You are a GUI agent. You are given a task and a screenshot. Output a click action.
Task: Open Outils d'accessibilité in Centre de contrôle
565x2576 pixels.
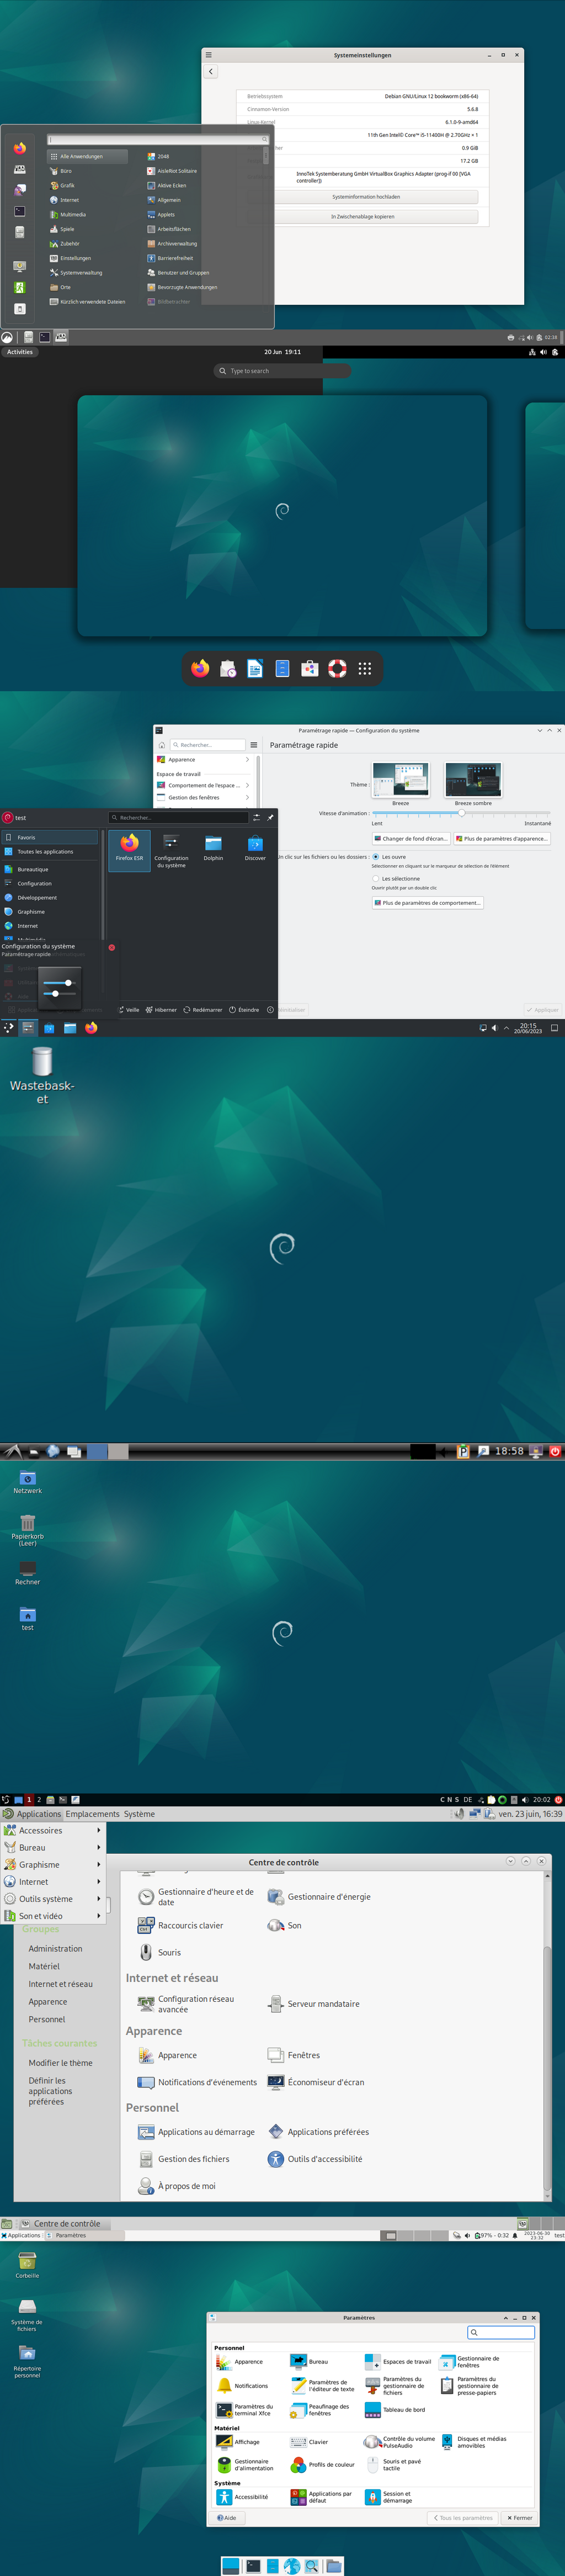(315, 2159)
